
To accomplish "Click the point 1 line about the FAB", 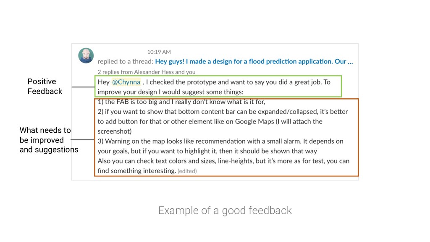I will [x=181, y=102].
